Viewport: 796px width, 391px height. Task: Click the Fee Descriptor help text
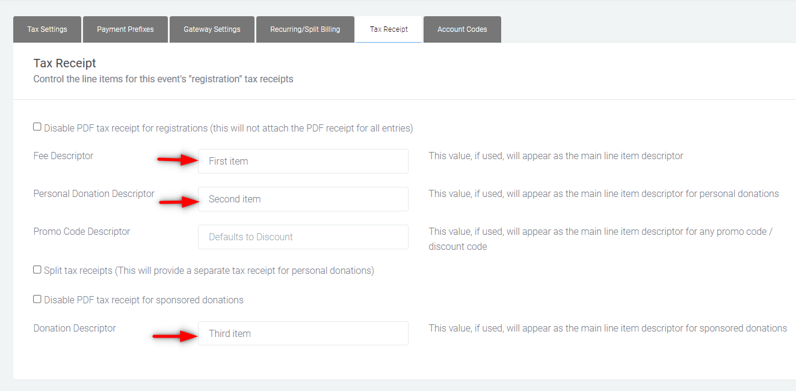tap(556, 156)
